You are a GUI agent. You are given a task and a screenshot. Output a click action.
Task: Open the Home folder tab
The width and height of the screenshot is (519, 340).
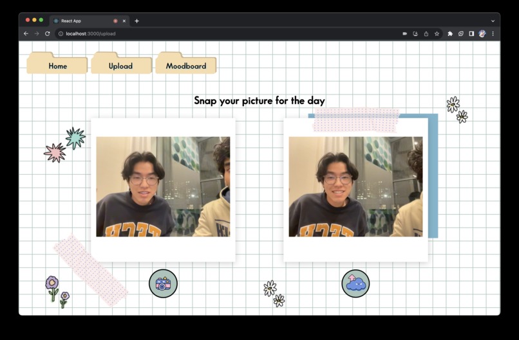57,63
